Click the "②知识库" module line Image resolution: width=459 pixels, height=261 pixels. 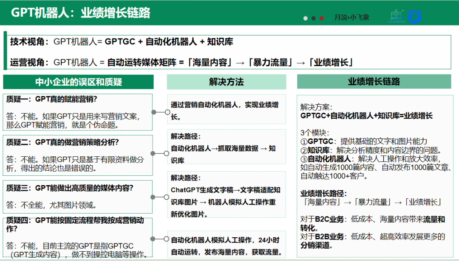pyautogui.click(x=371, y=150)
